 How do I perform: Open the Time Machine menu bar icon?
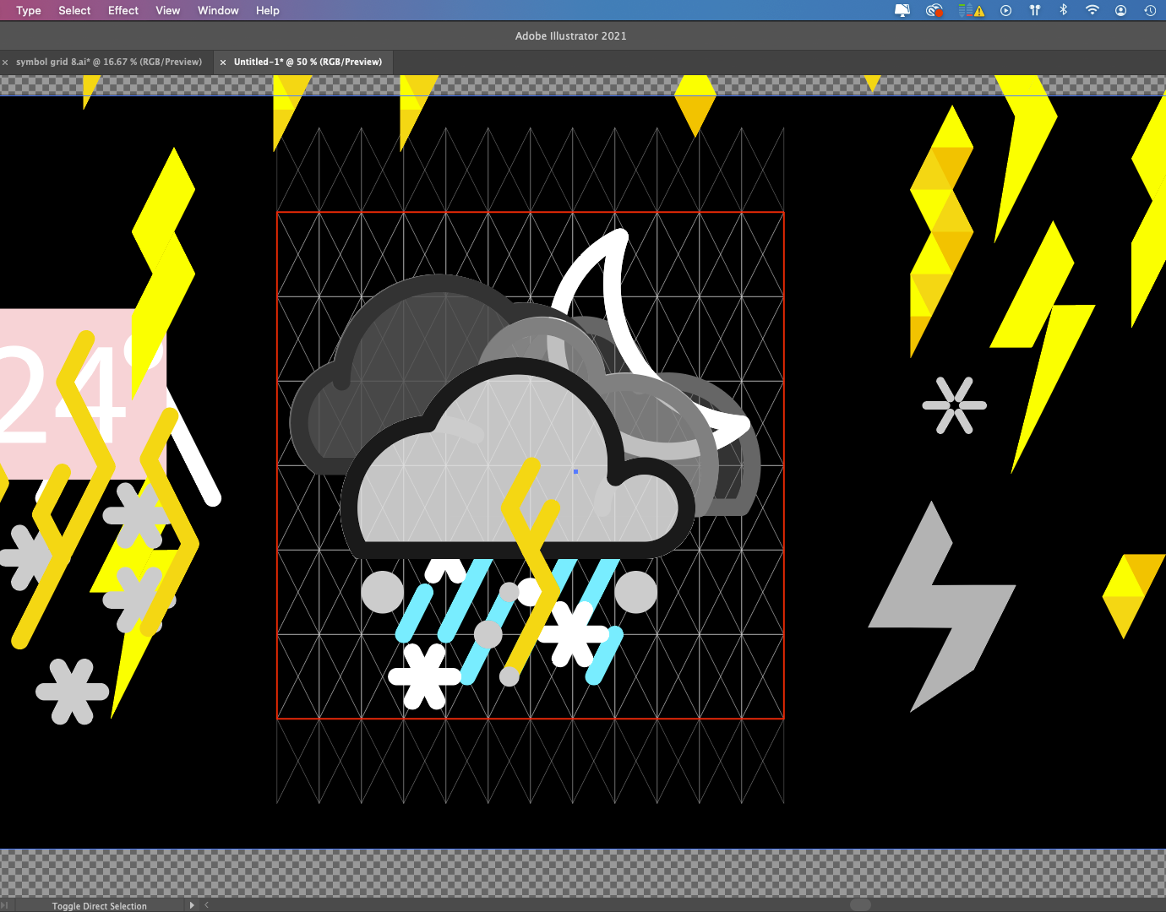1150,10
